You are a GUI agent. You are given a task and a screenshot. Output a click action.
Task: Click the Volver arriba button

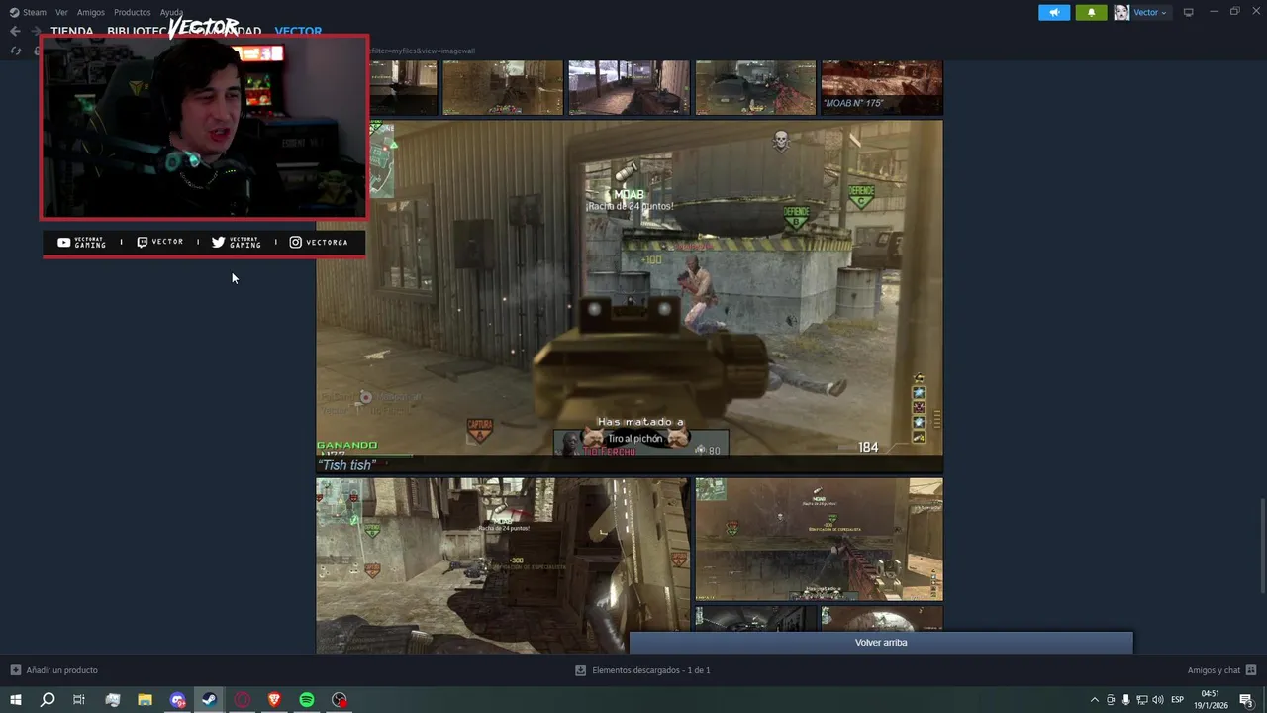881,643
